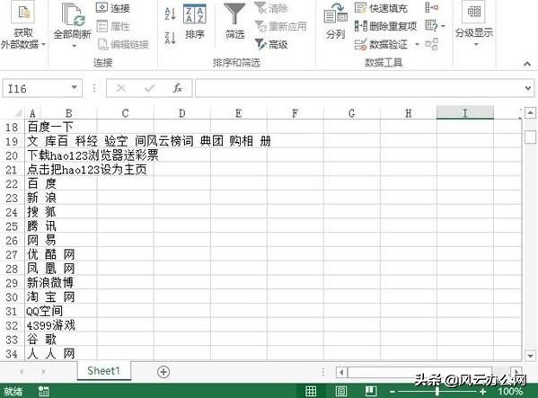Sort Z to A descending
Viewport: 538px width, 398px height.
(170, 38)
